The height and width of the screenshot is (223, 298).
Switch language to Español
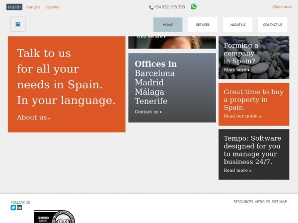click(52, 7)
